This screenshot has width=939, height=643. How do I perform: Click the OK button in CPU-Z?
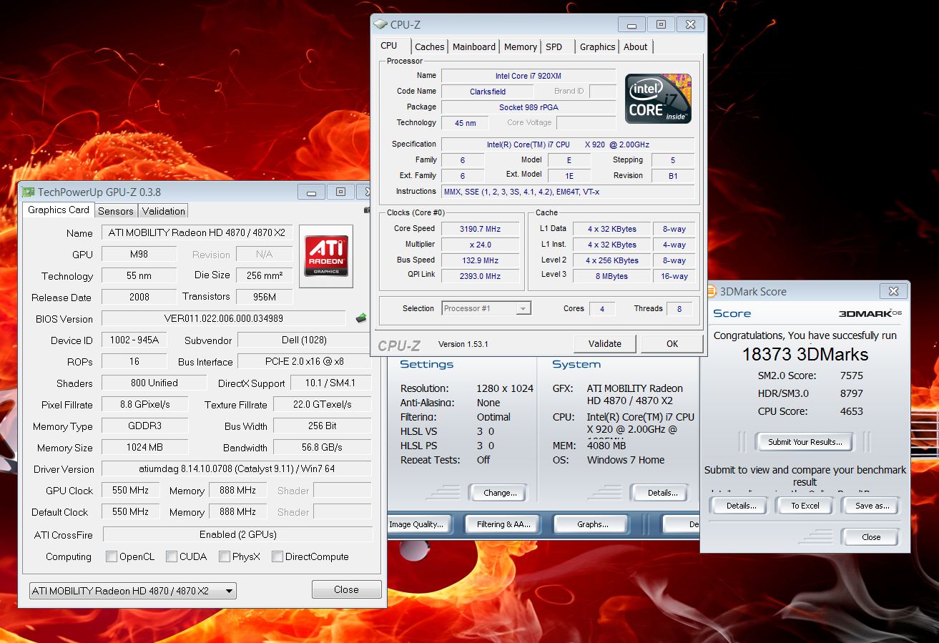tap(672, 343)
